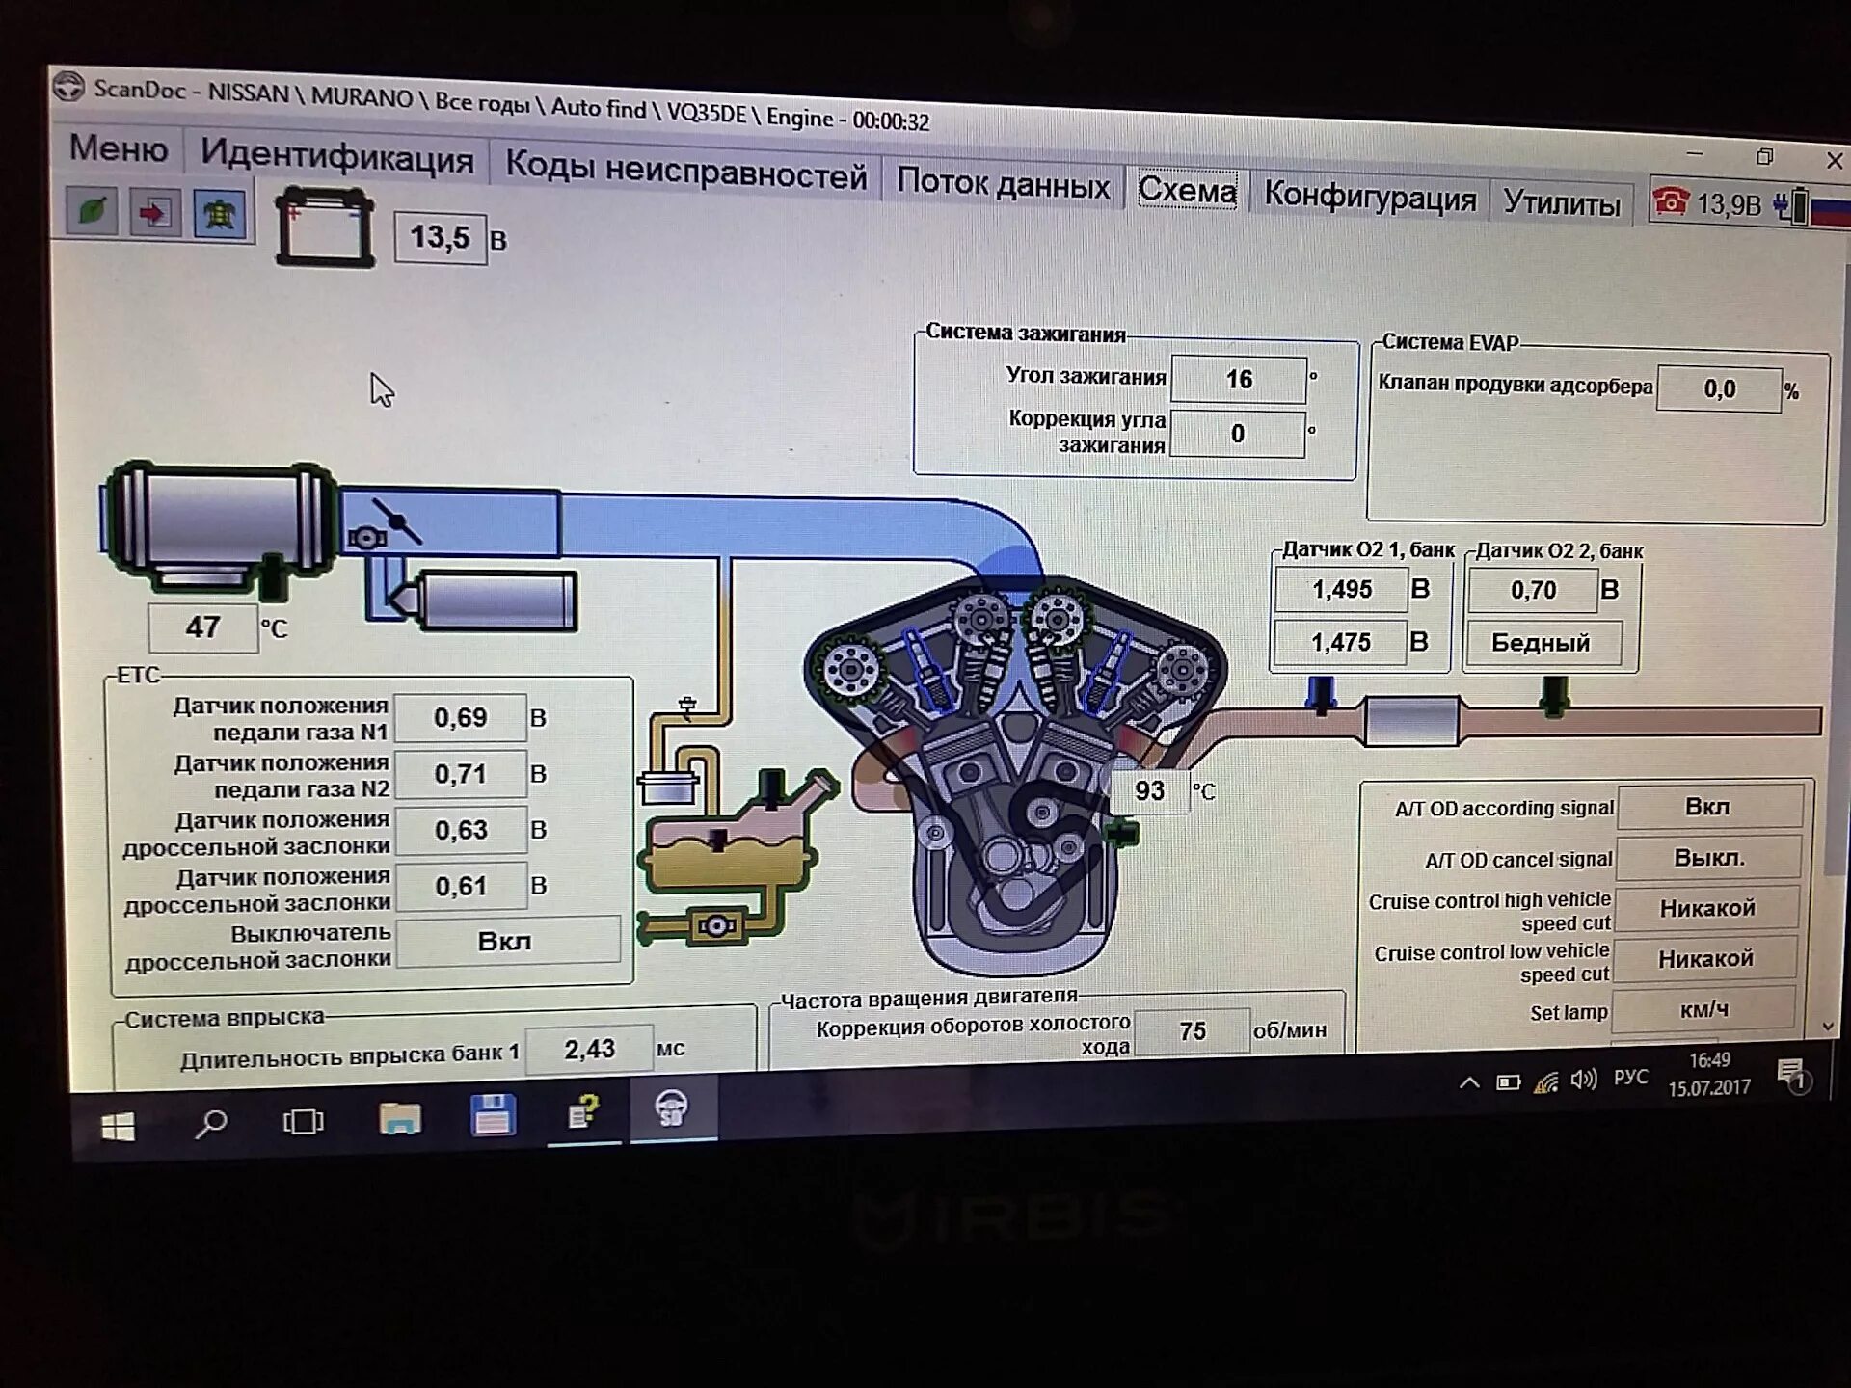The image size is (1851, 1388).
Task: Click the car battery icon
Action: click(325, 229)
